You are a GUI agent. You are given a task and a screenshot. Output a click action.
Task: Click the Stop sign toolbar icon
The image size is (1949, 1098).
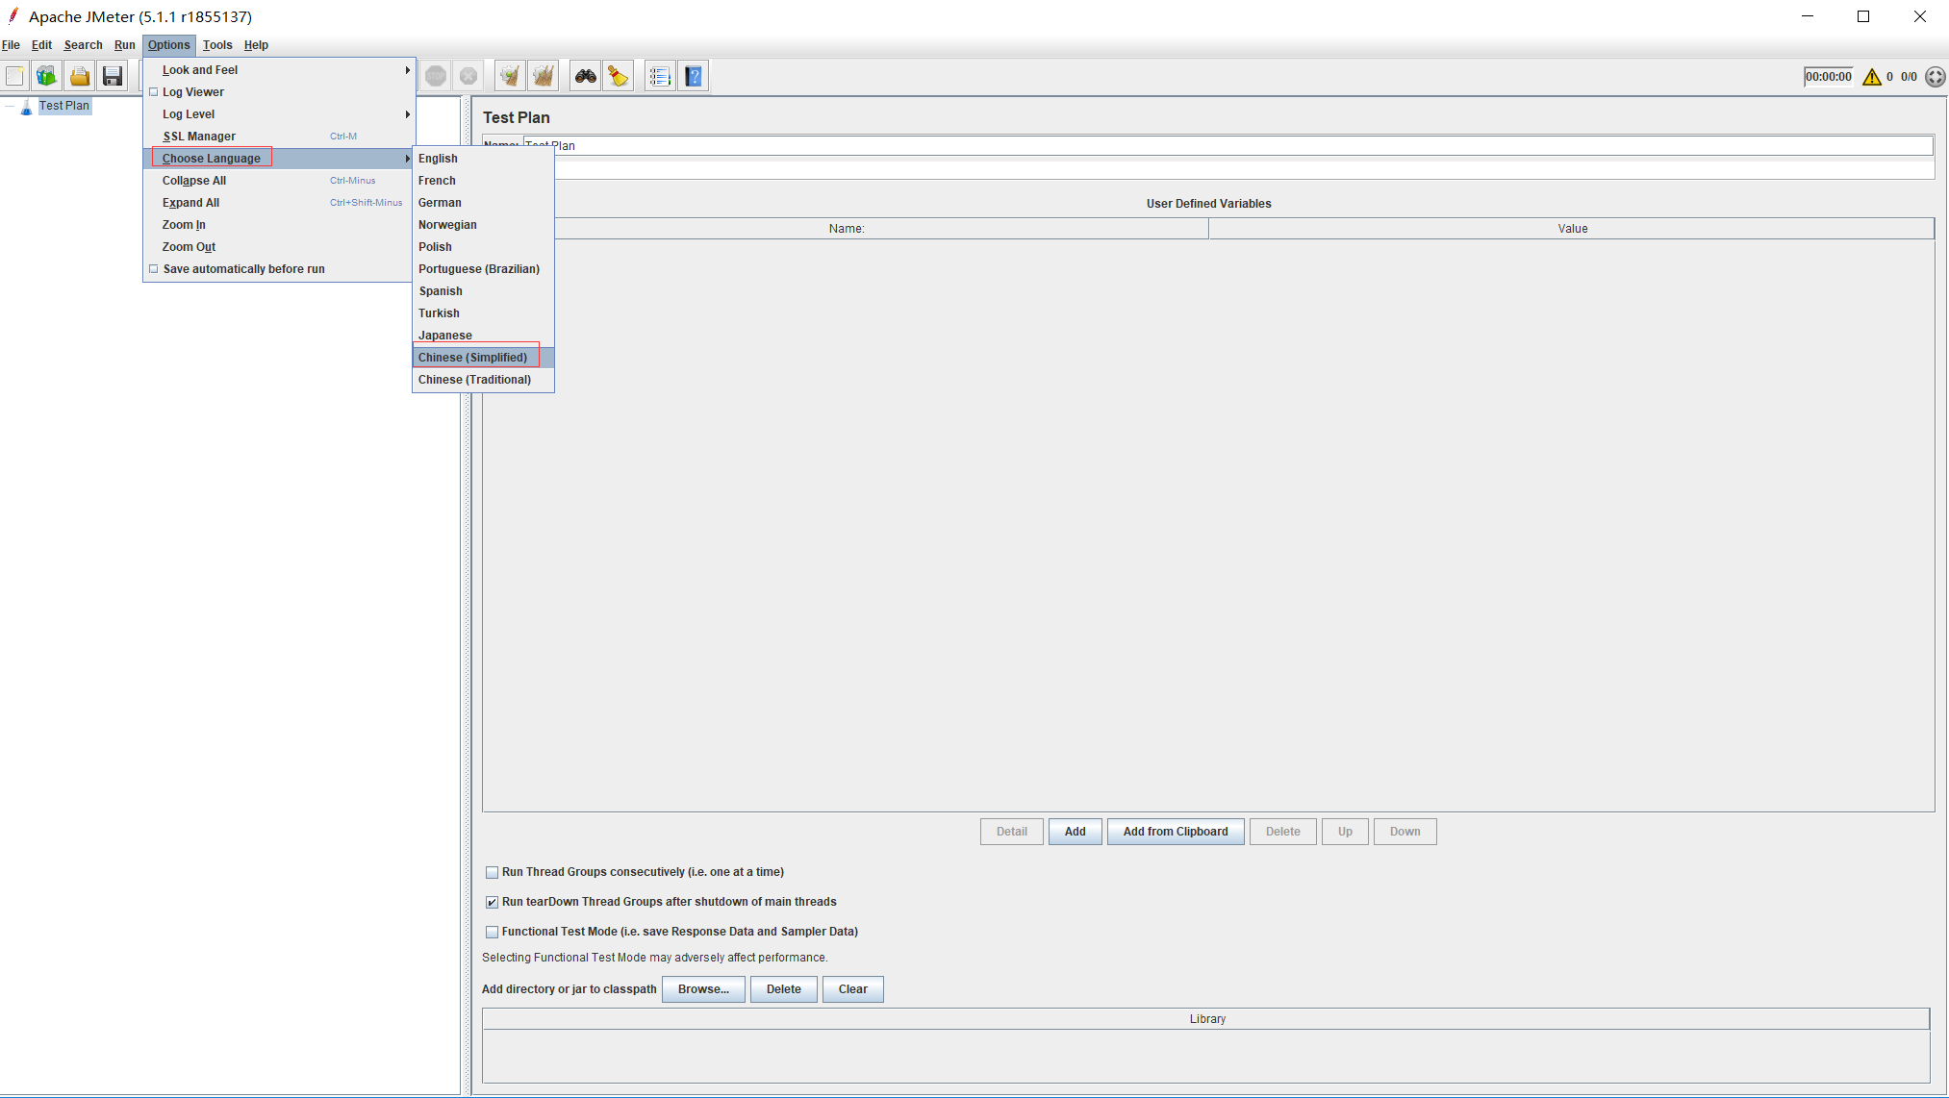click(436, 76)
